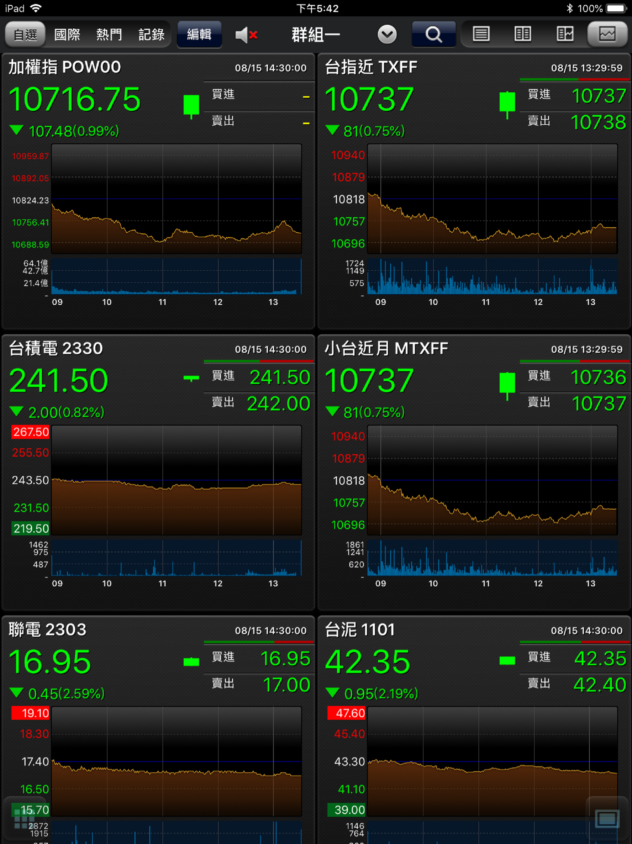The image size is (632, 844).
Task: Tap the 加權指 intraday price chart
Action: (177, 199)
